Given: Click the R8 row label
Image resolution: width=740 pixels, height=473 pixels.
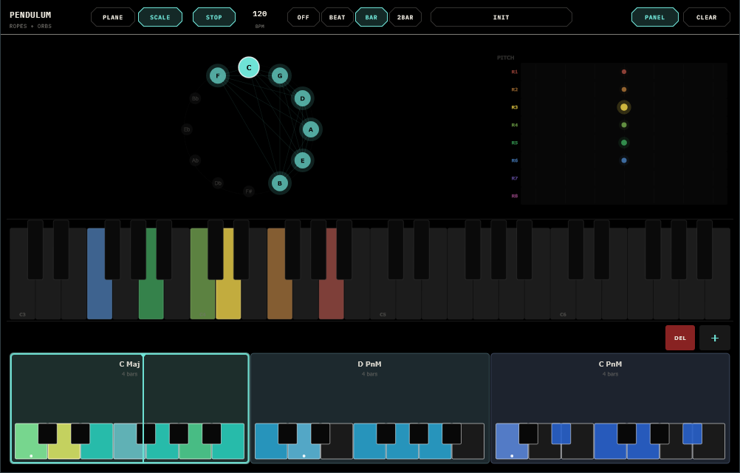Looking at the screenshot, I should click(x=515, y=196).
